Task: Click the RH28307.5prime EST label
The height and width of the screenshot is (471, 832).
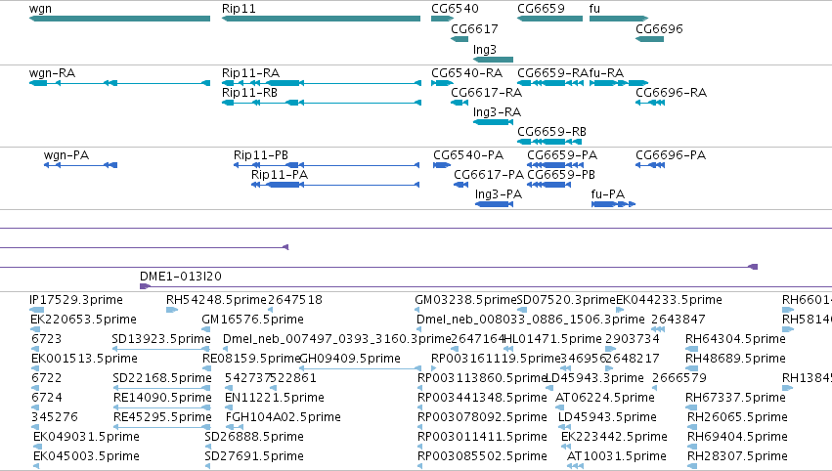Action: coord(737,457)
